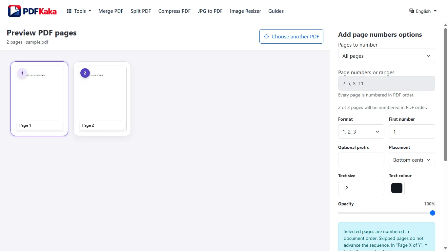Click 'Every page is numbered in PDF order.' text
448x252 pixels.
[376, 95]
